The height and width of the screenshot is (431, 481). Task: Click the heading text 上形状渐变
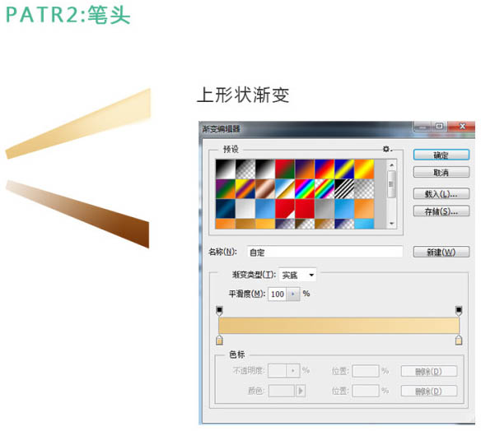[243, 95]
